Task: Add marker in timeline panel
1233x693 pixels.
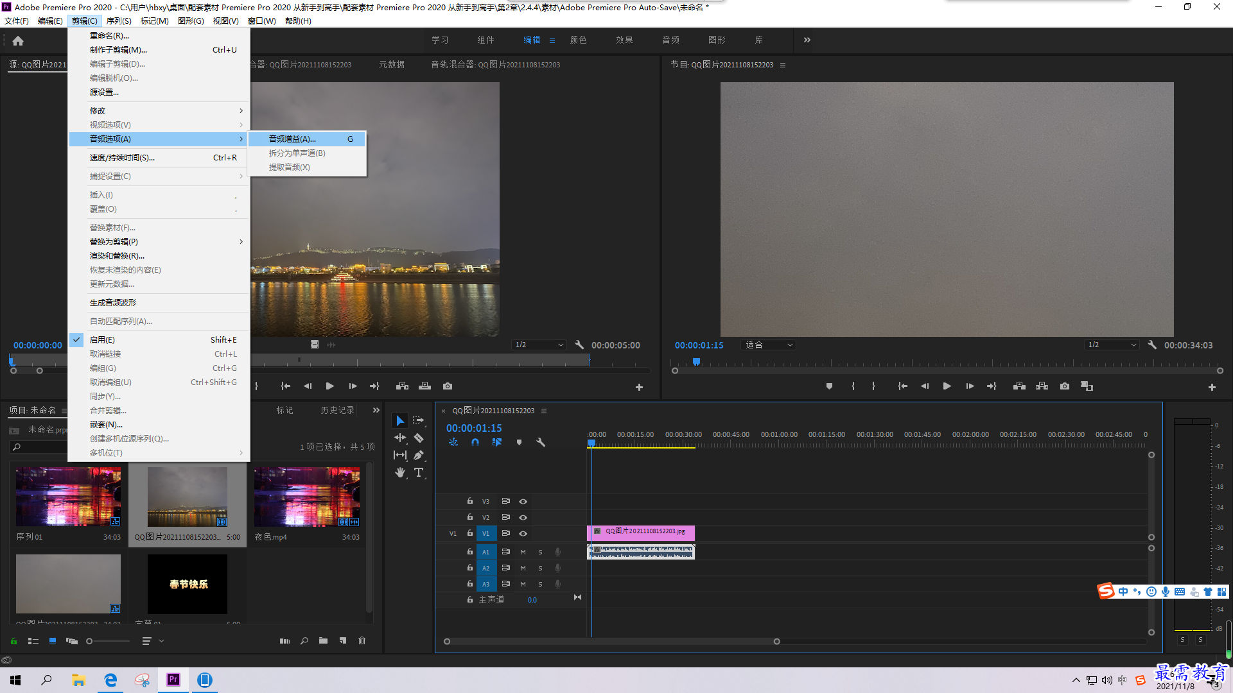Action: point(519,442)
